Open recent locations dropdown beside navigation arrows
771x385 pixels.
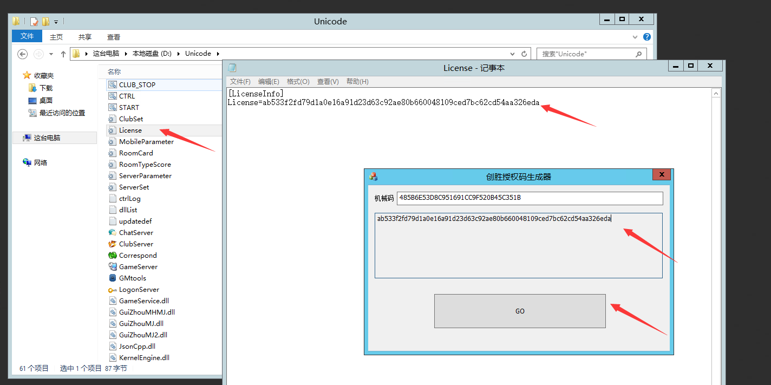click(x=51, y=54)
